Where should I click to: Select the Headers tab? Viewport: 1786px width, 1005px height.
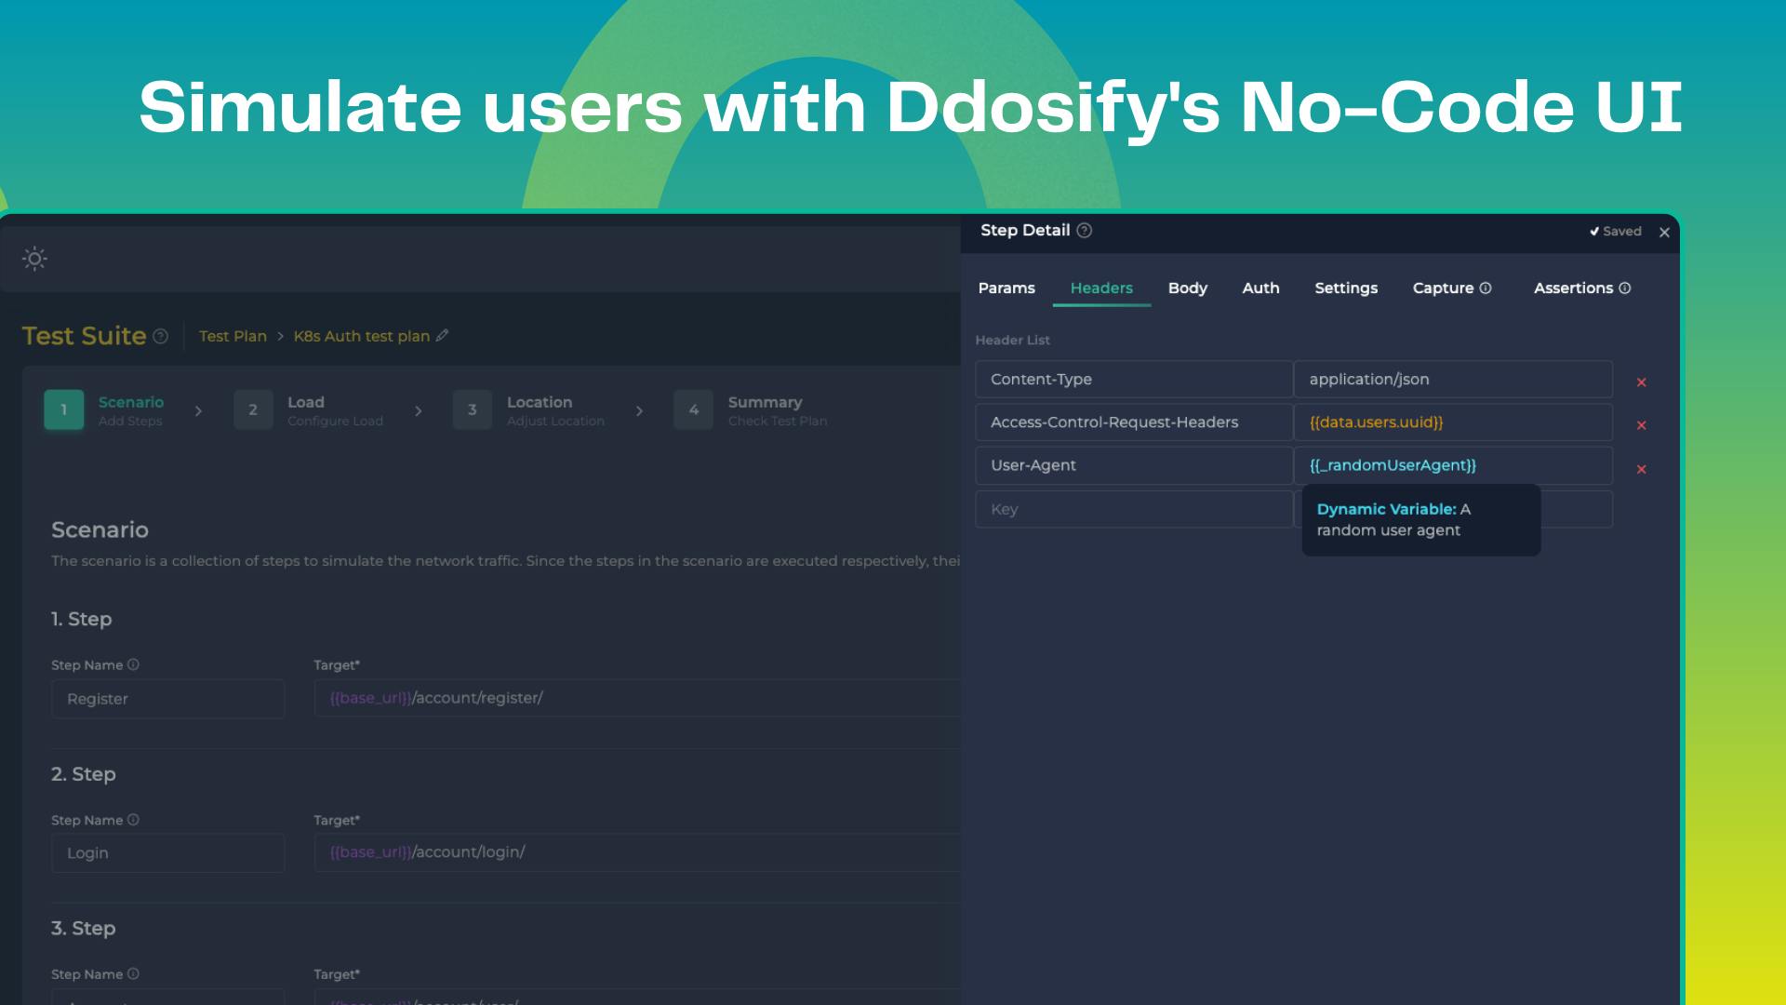[1101, 288]
